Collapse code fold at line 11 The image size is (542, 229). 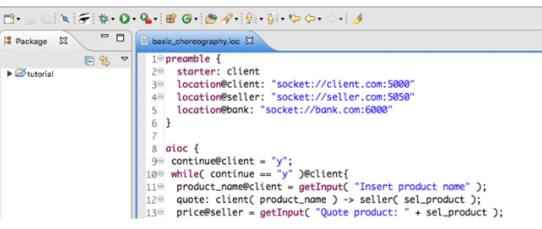pyautogui.click(x=160, y=186)
